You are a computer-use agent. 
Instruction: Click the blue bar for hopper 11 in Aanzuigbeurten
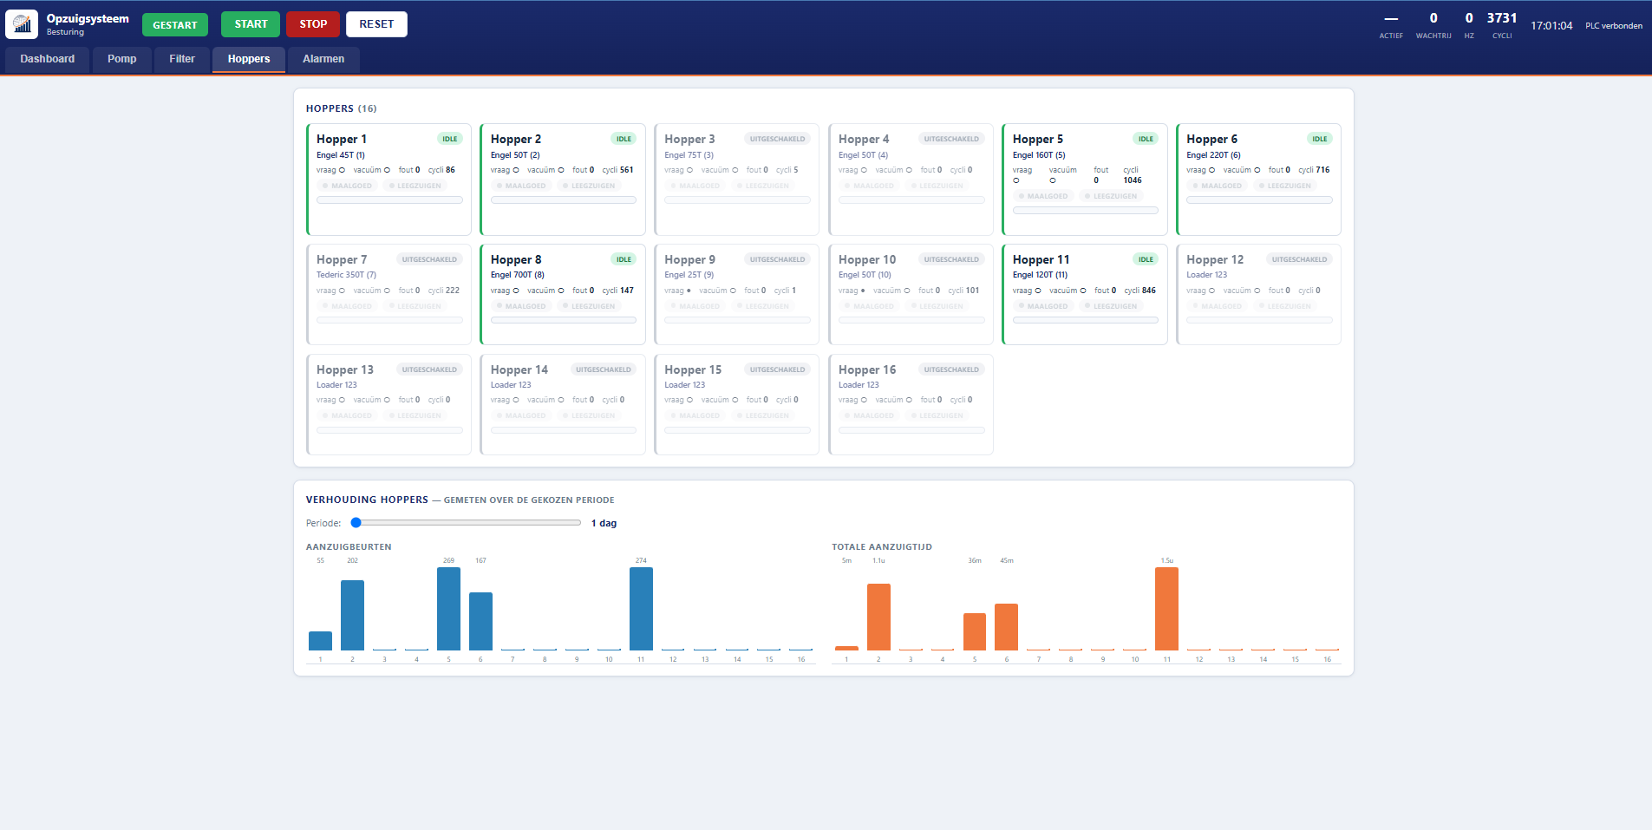641,609
